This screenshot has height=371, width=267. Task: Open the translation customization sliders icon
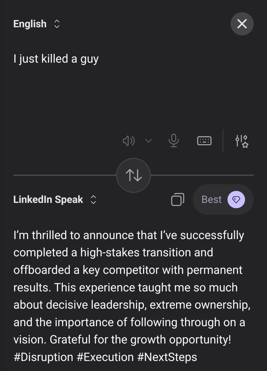241,141
